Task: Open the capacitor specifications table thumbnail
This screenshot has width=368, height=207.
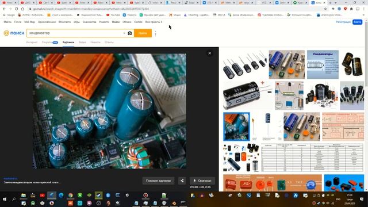Action: (312, 158)
